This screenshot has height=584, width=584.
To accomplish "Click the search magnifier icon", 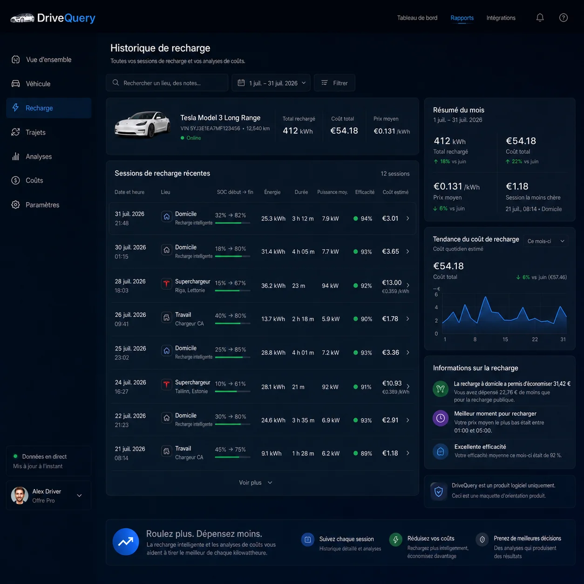I will point(115,83).
